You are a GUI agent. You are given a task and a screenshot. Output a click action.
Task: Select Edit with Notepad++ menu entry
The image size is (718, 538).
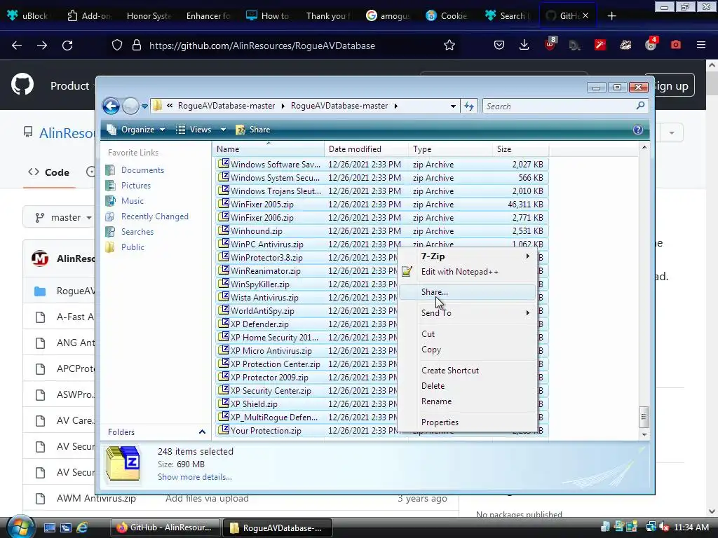pyautogui.click(x=468, y=272)
